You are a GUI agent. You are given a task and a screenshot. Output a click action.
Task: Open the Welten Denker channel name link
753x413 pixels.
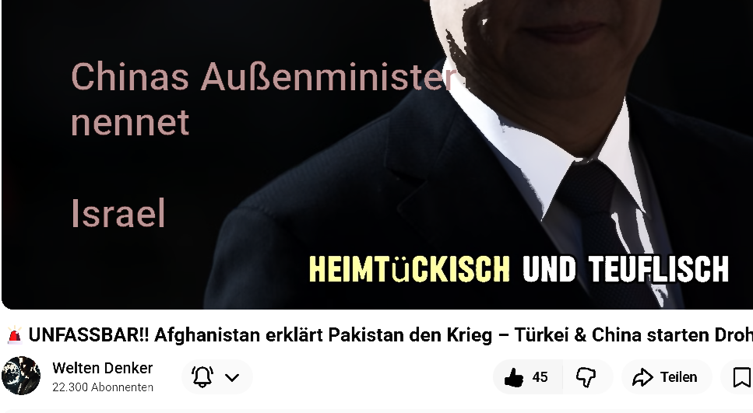[102, 368]
